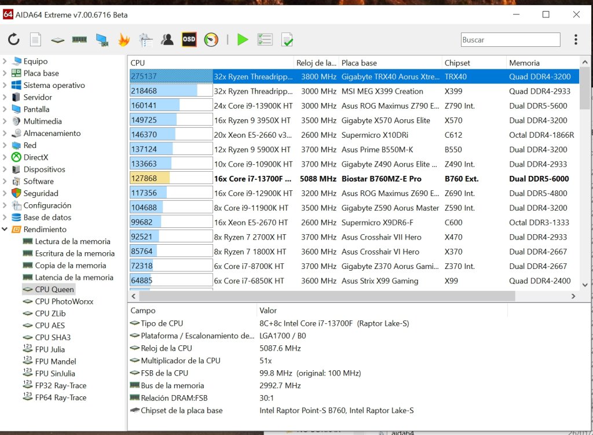Sort by the CPU column header
Screen dimensions: 593x435
(211, 62)
